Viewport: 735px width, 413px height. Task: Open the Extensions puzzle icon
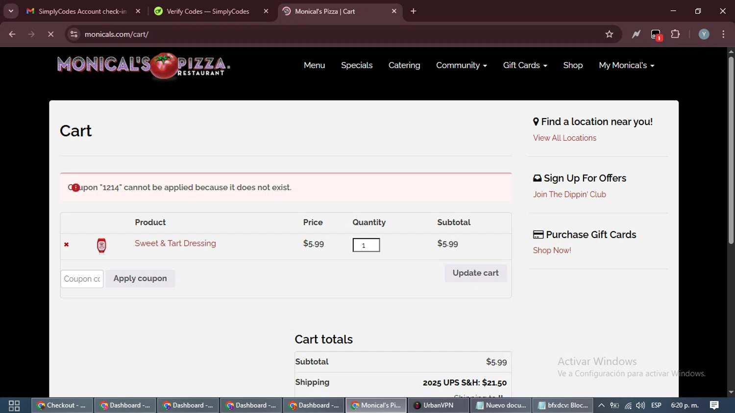click(675, 34)
